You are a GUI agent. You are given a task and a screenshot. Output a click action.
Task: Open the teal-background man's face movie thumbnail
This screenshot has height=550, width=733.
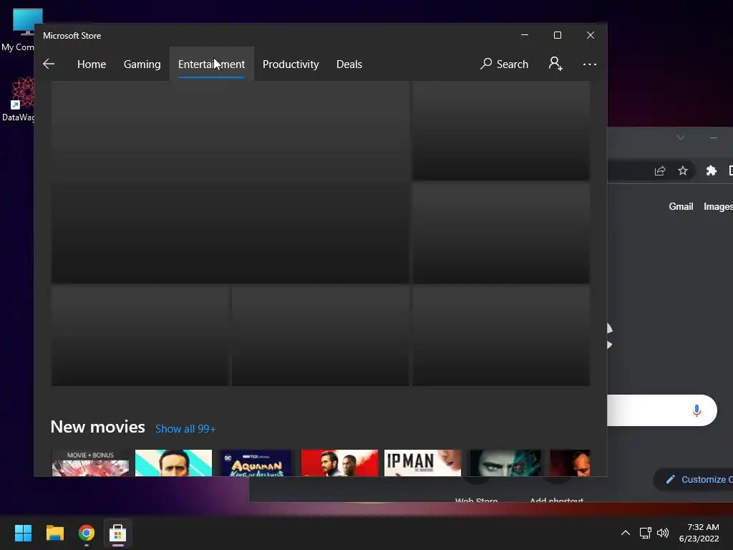point(173,463)
